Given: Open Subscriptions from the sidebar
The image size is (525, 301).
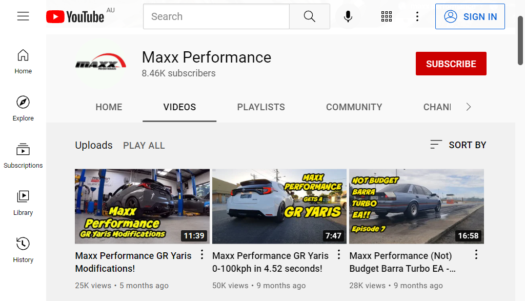Looking at the screenshot, I should 23,155.
